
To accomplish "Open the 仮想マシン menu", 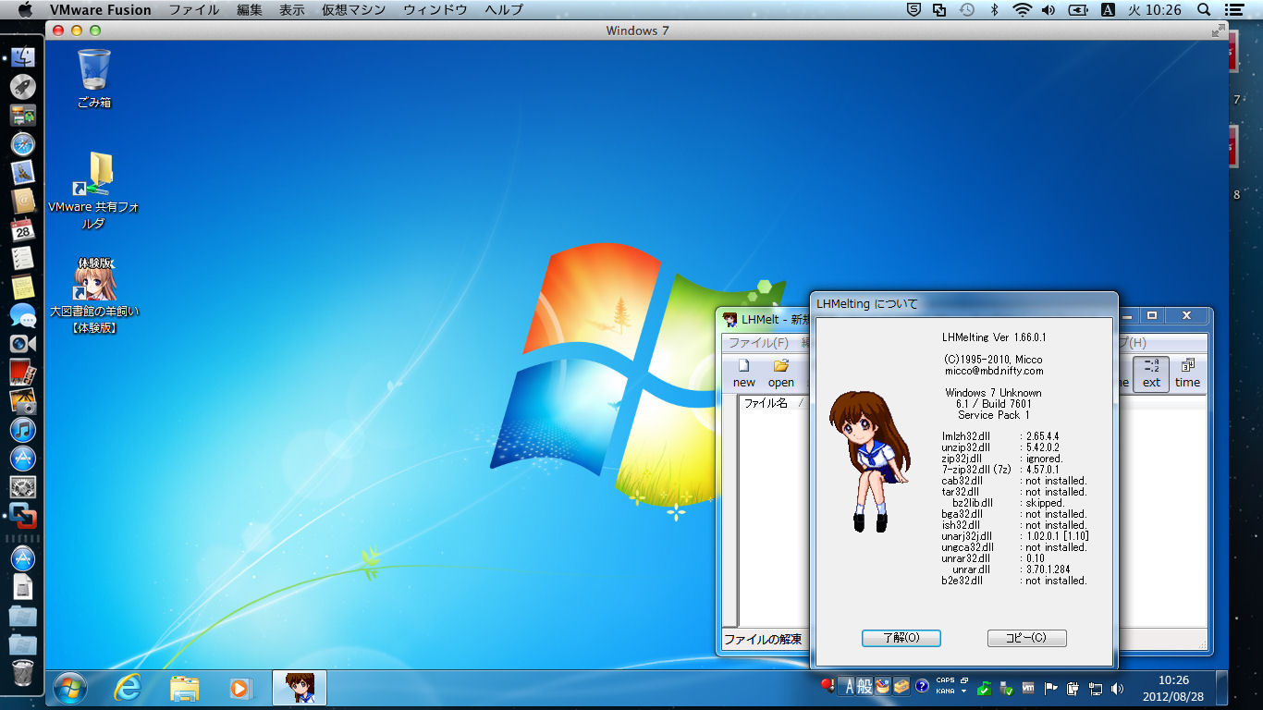I will click(354, 9).
